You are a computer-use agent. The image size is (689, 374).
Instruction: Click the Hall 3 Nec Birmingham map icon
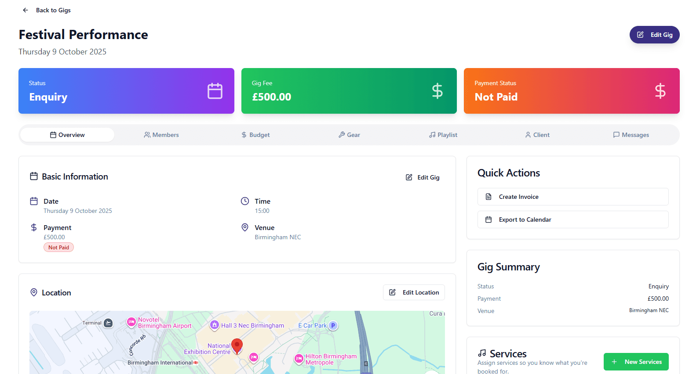(214, 325)
